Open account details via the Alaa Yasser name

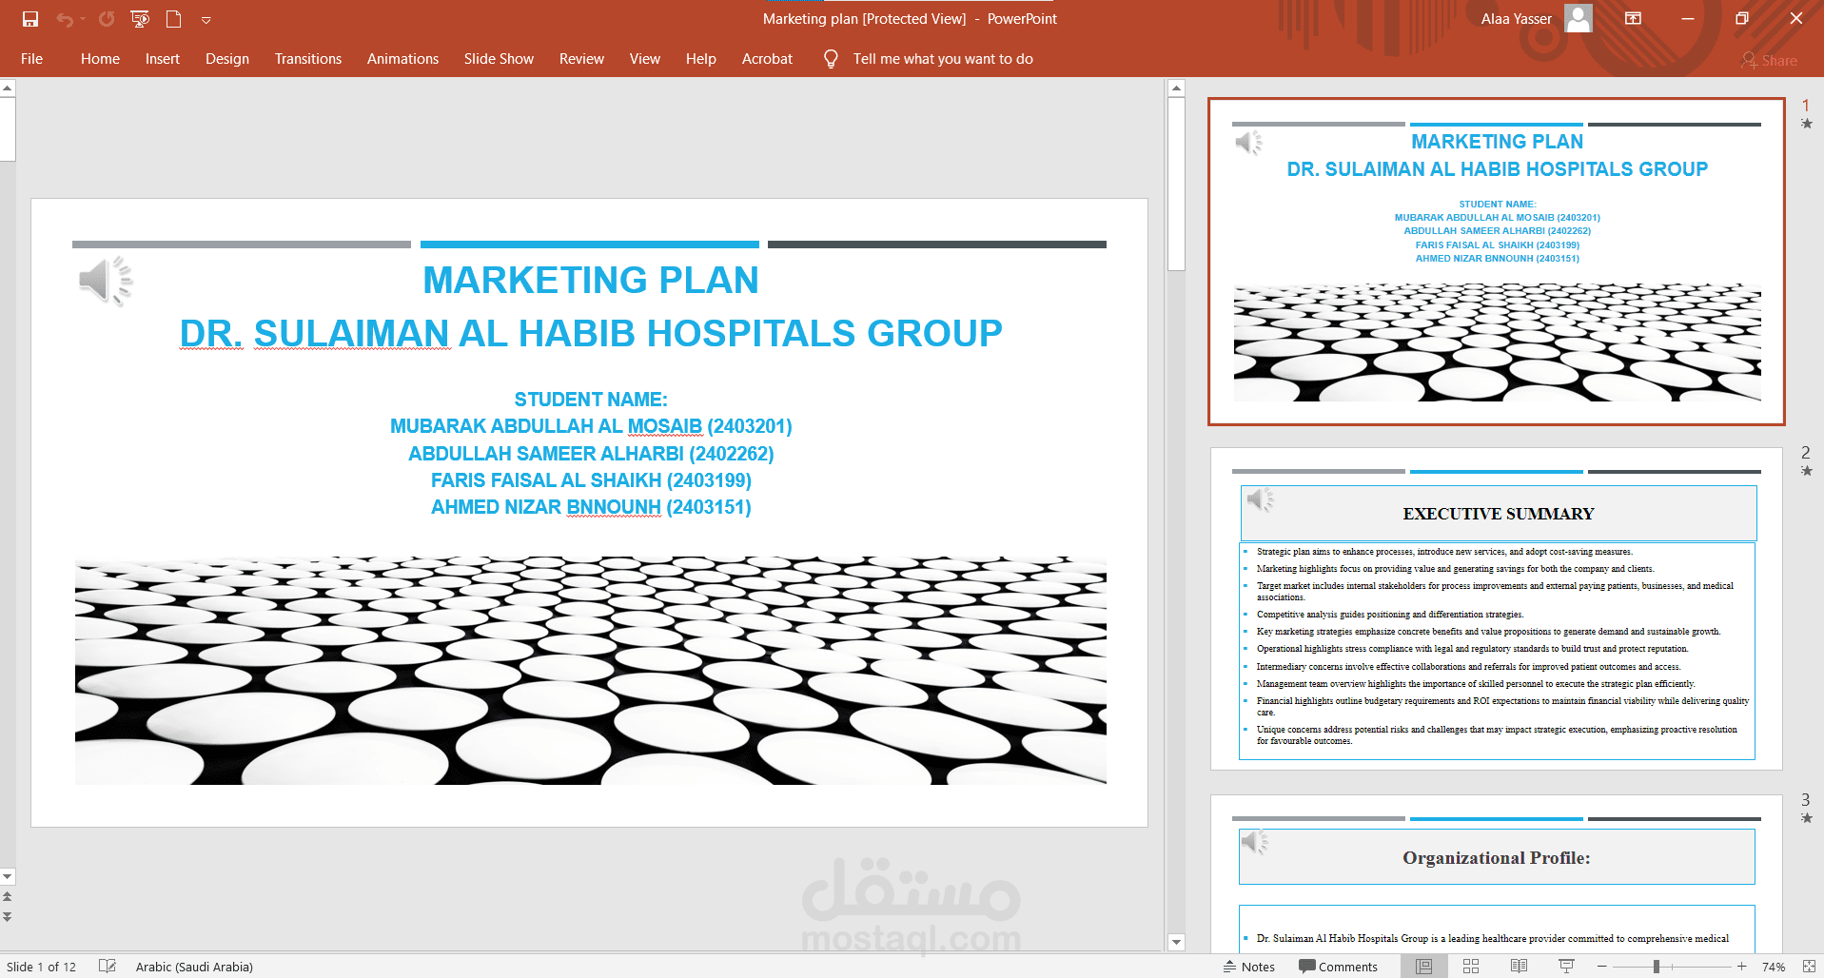[x=1516, y=19]
